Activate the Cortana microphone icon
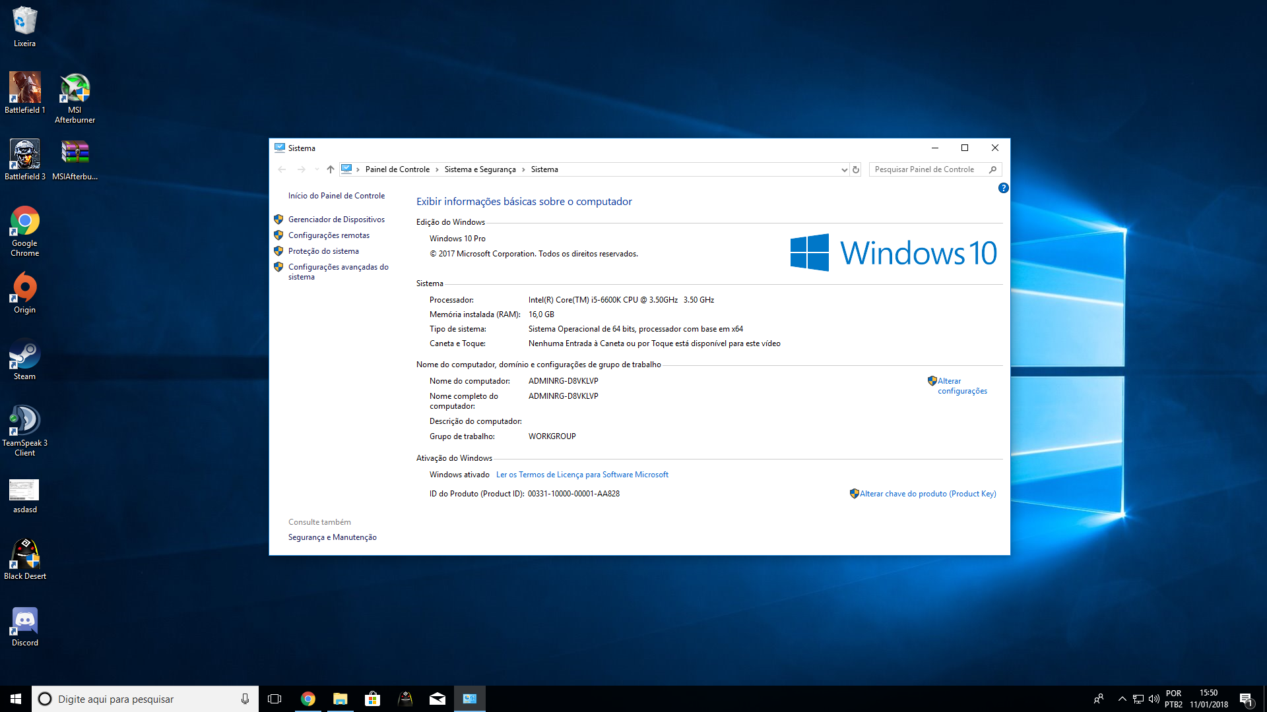 pyautogui.click(x=245, y=699)
